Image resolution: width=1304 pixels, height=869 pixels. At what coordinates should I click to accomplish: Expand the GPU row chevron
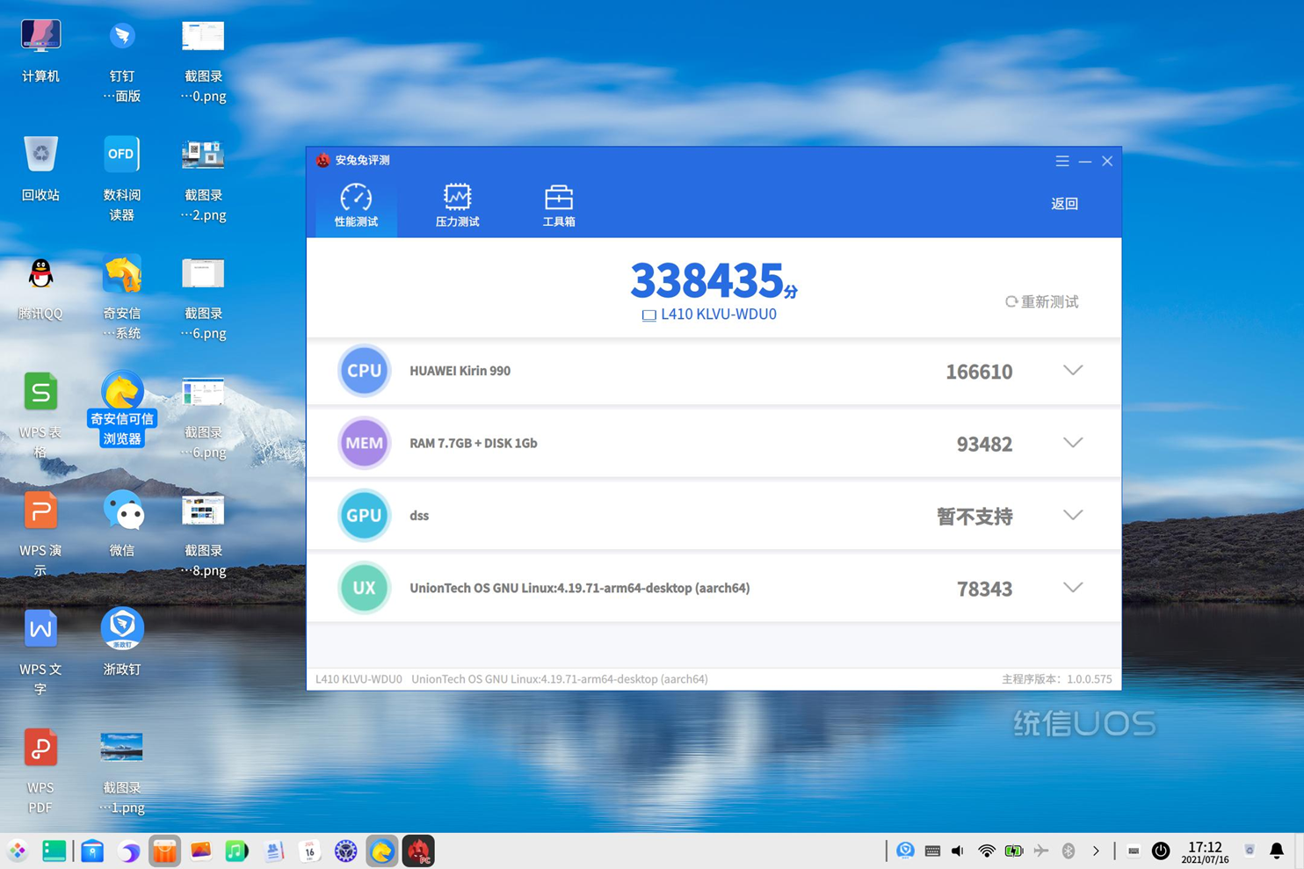[1073, 515]
